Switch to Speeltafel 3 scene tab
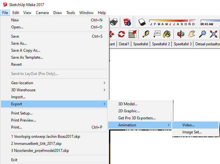Screen dimensions: 220x164 click(183, 44)
